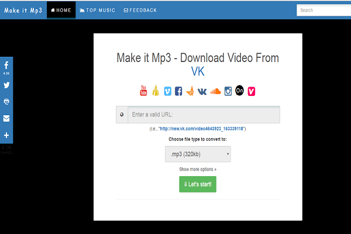
Task: Open the example new.vk.com video link
Action: 202,129
